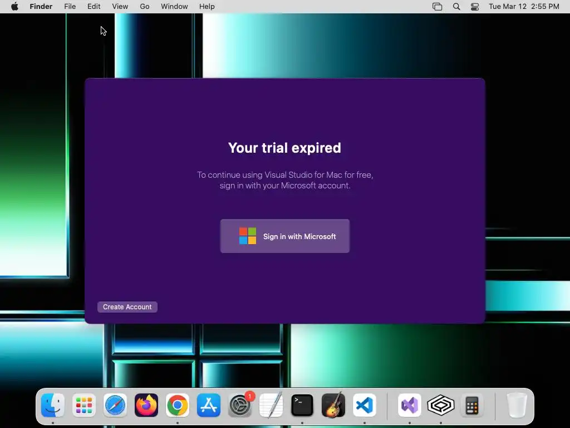Click Sign in with Microsoft button

284,236
